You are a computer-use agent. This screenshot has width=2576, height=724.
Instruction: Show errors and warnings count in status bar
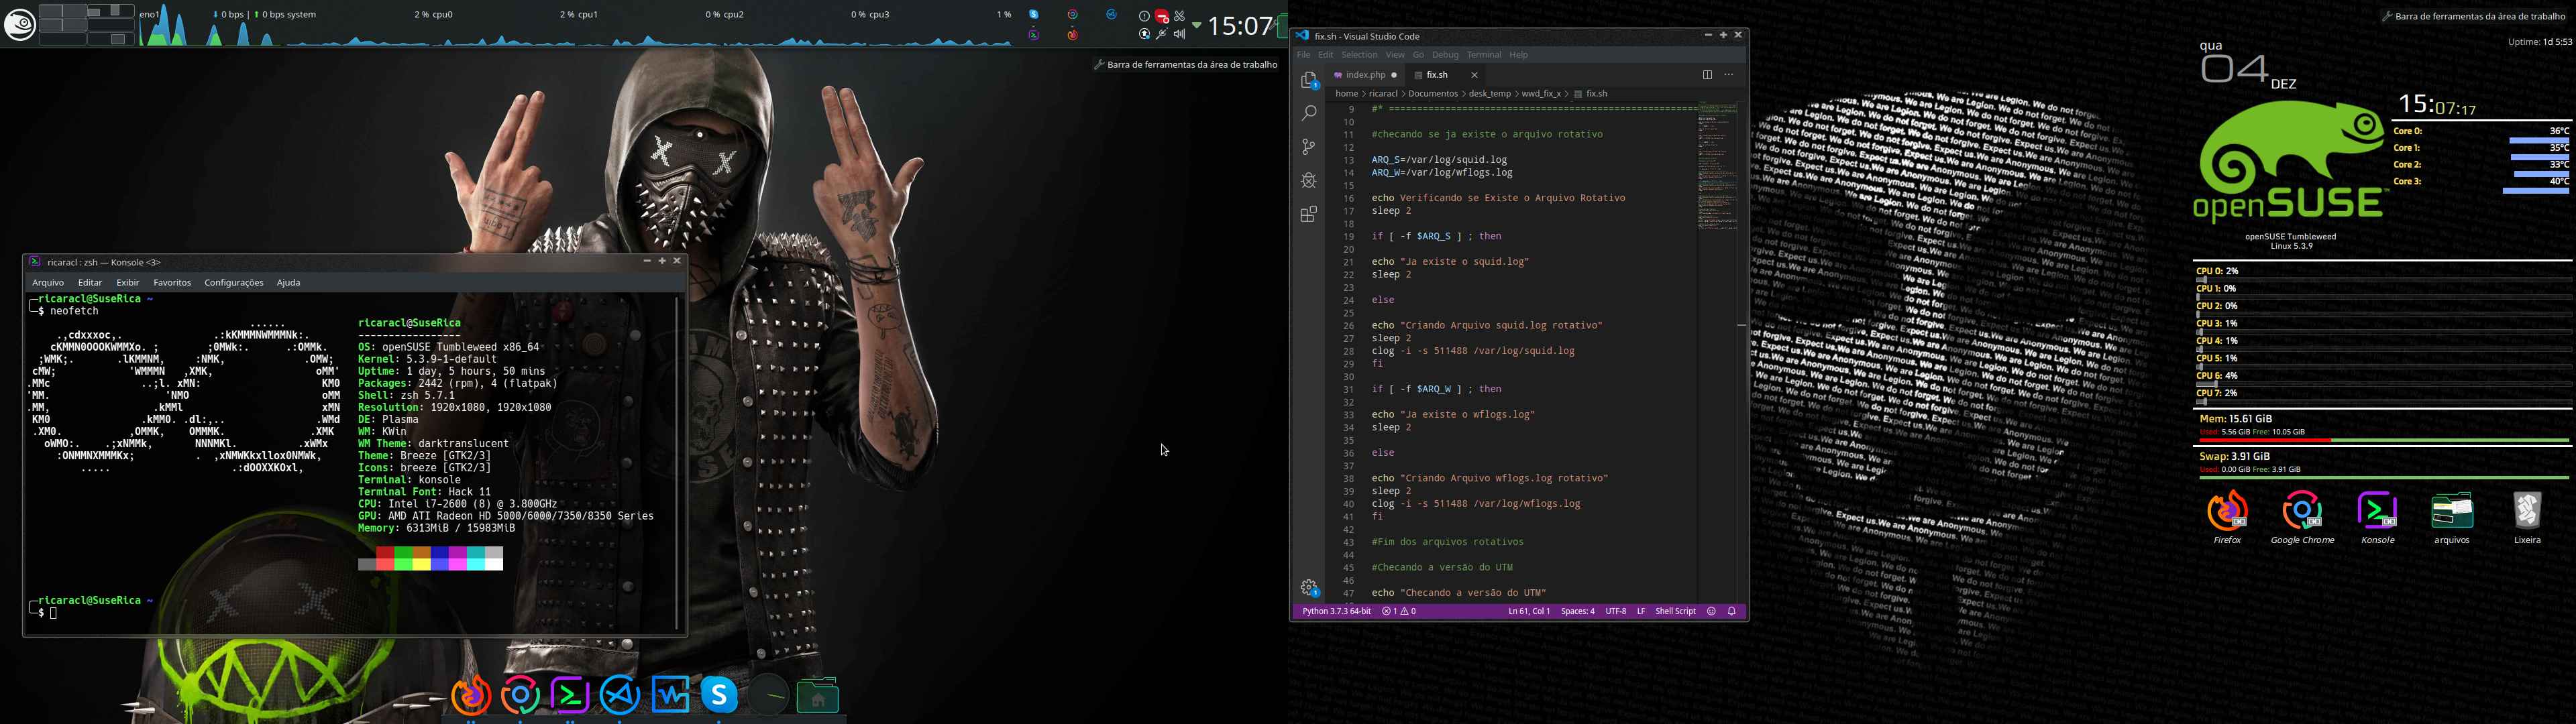click(x=1399, y=611)
